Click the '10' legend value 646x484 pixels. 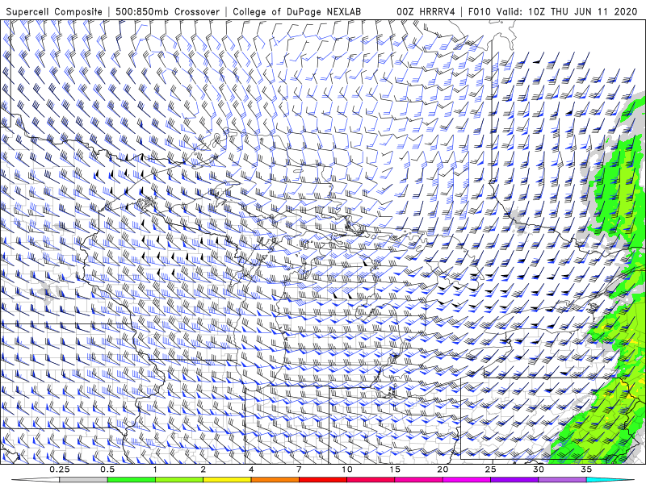click(347, 469)
